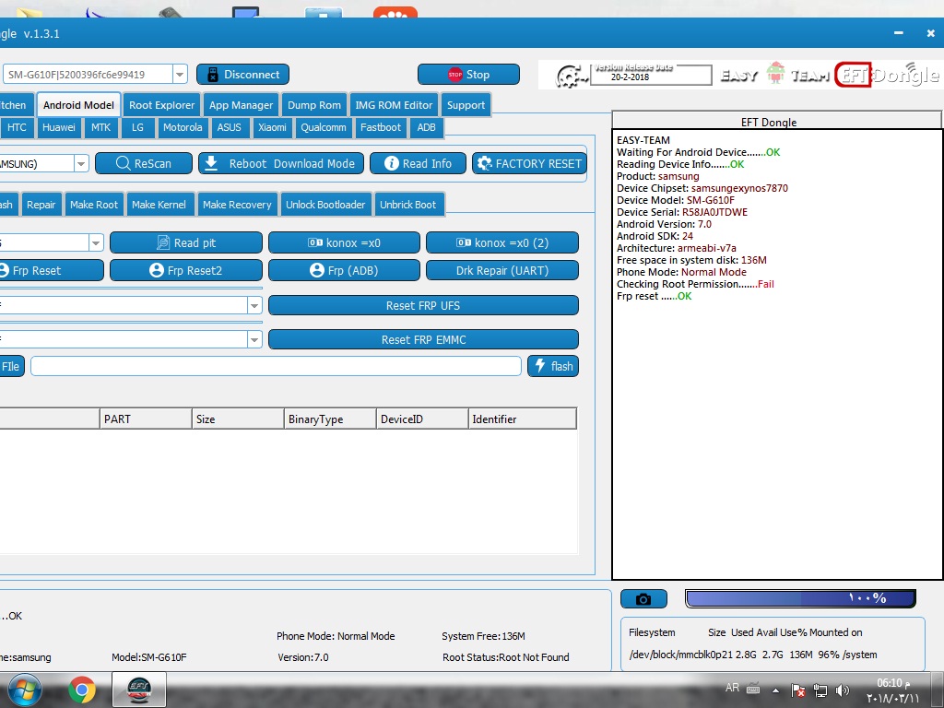
Task: Select the Xiaomi brand tab
Action: click(x=272, y=127)
